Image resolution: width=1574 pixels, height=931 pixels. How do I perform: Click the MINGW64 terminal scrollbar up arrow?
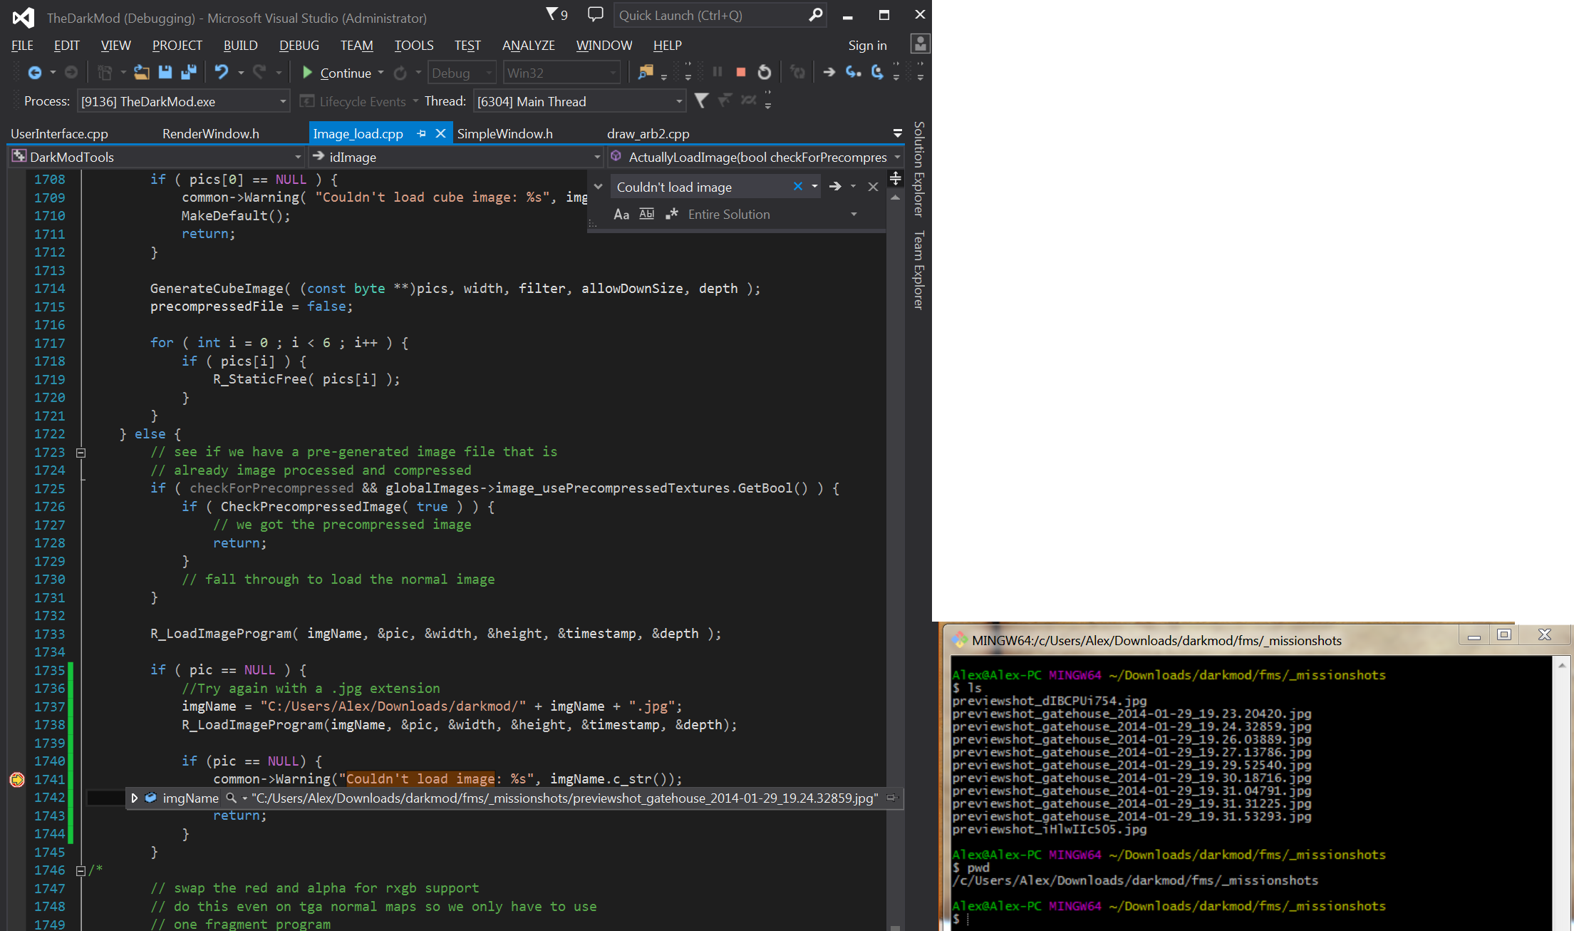[x=1562, y=665]
